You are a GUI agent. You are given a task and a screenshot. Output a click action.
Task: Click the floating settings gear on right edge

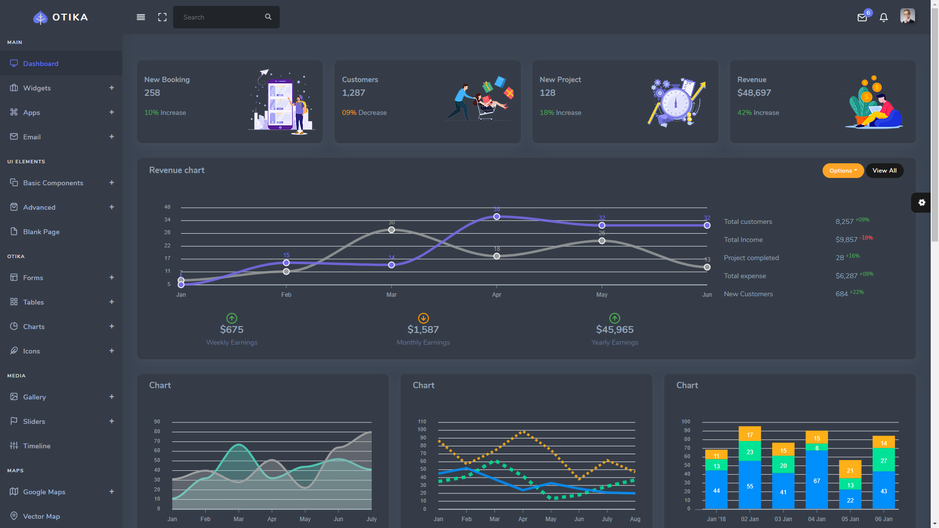coord(922,202)
